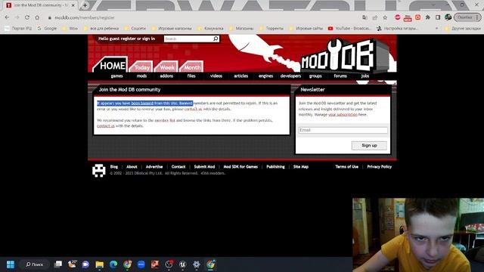Open Settings gear on the taskbar
The image size is (484, 272).
pos(197,264)
